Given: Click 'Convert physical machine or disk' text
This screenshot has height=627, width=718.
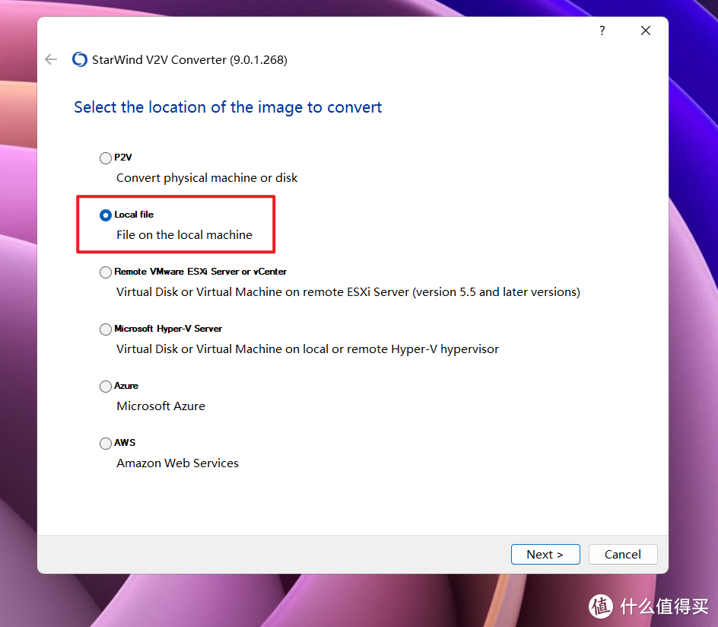Looking at the screenshot, I should point(207,178).
